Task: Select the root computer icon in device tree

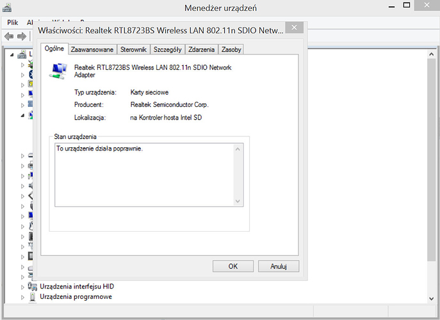Action: [x=22, y=54]
